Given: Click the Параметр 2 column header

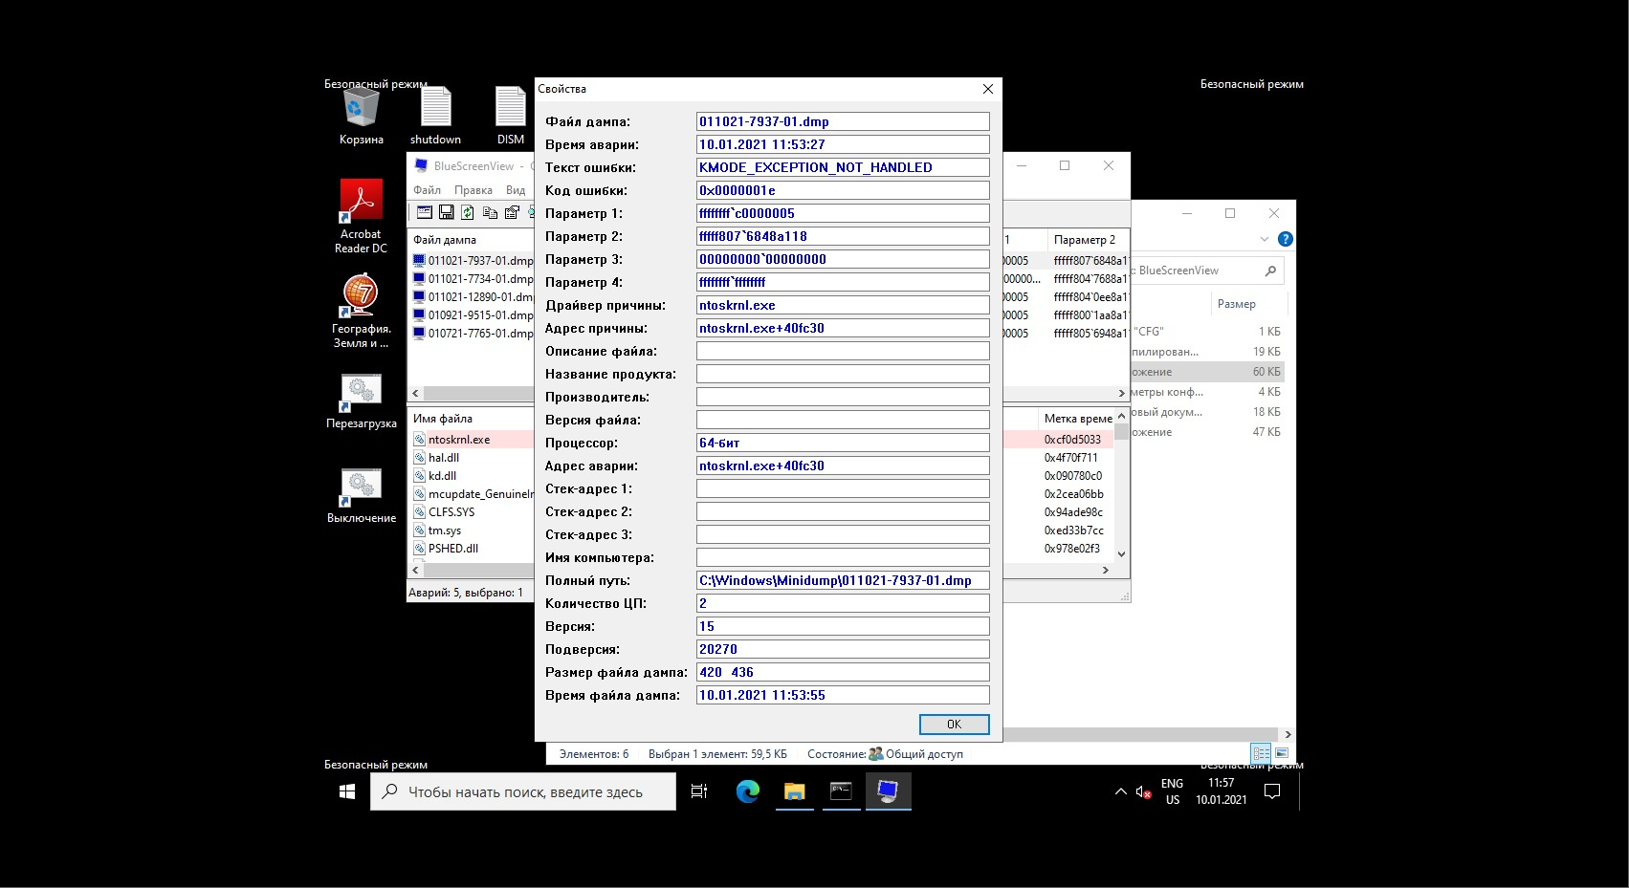Looking at the screenshot, I should (x=1087, y=240).
